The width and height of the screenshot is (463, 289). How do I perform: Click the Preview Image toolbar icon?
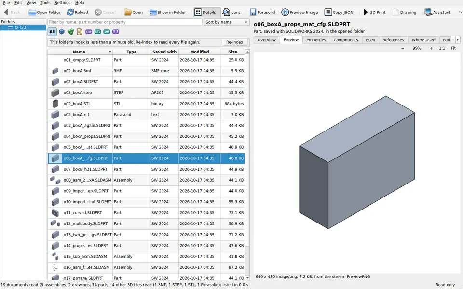(285, 13)
